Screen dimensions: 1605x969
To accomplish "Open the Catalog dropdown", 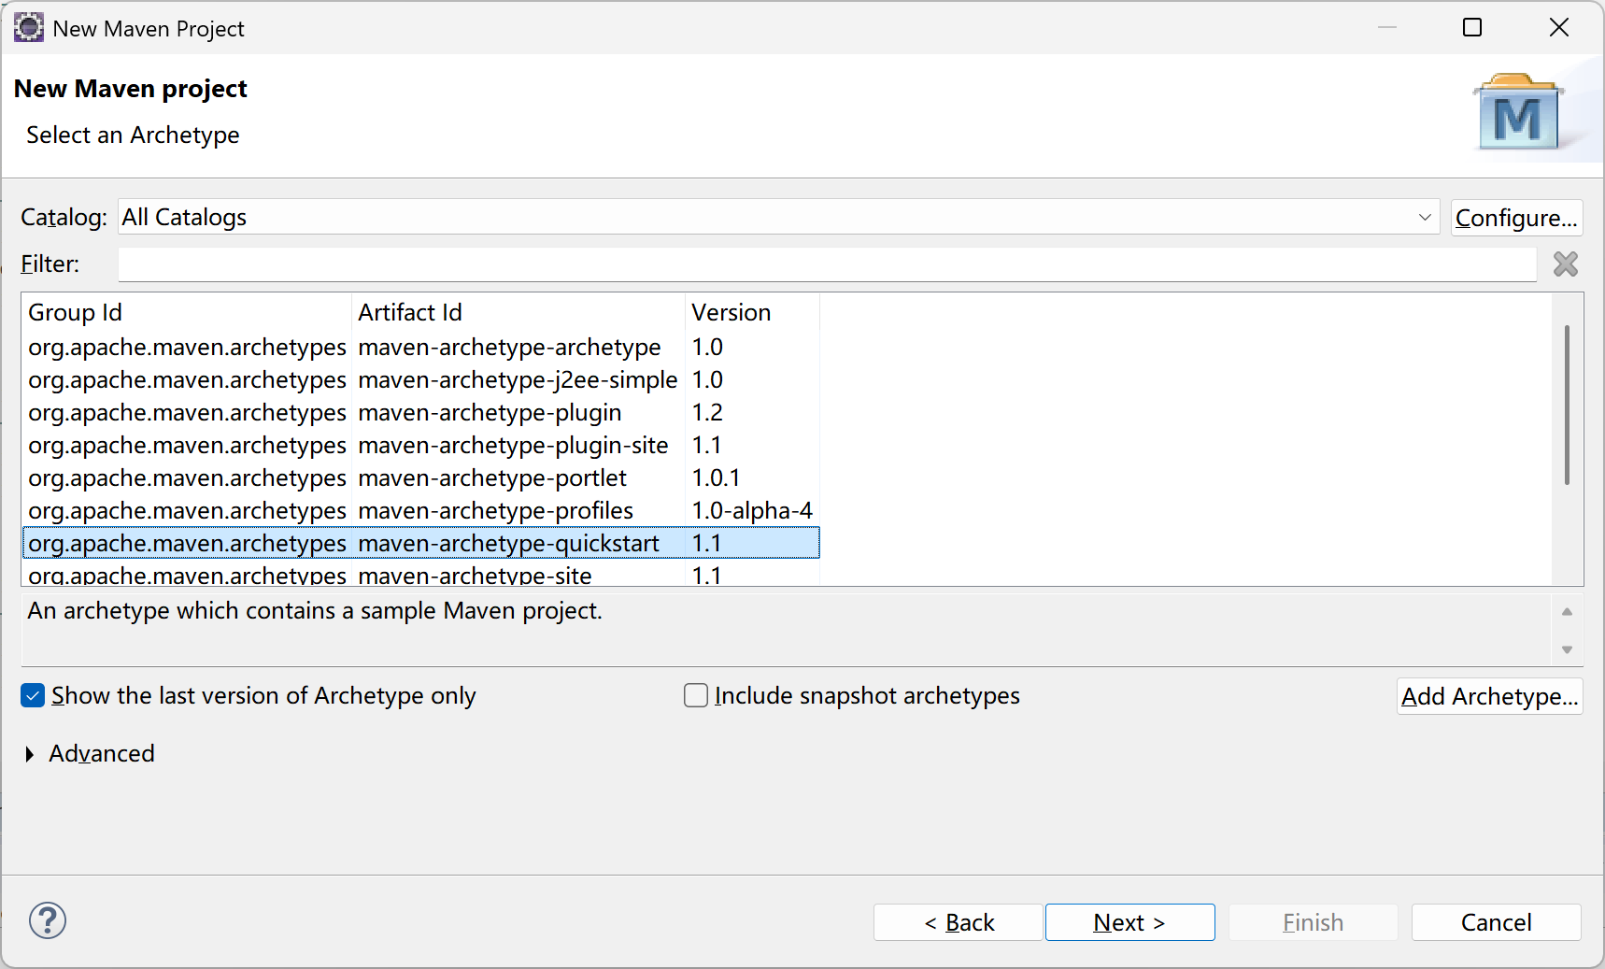I will [x=778, y=217].
